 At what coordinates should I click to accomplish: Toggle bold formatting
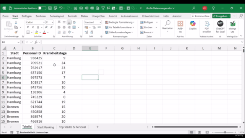coord(28,27)
